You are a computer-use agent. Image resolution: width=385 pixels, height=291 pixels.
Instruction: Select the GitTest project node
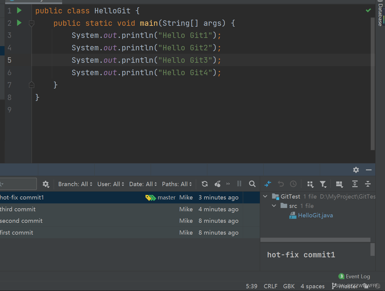click(290, 196)
